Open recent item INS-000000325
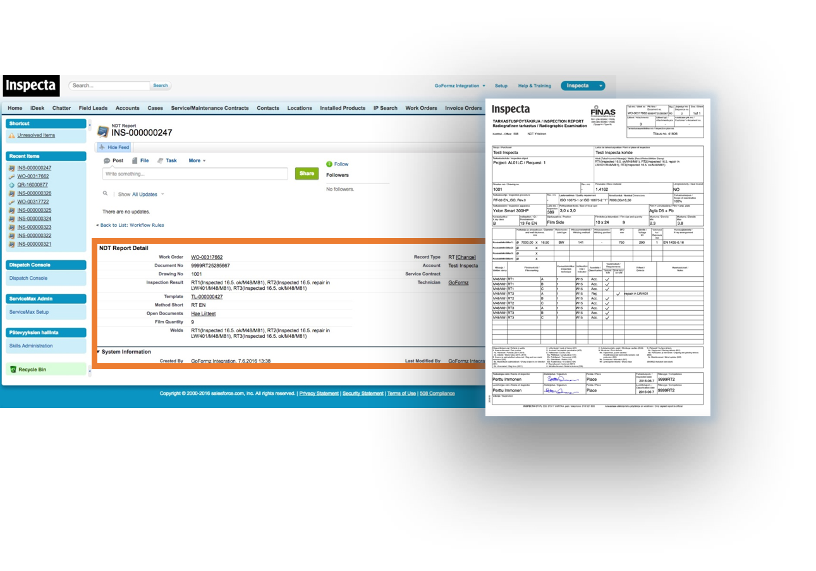Image resolution: width=816 pixels, height=571 pixels. (34, 210)
